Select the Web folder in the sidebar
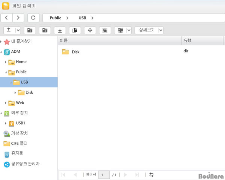This screenshot has width=225, height=180. pos(20,103)
